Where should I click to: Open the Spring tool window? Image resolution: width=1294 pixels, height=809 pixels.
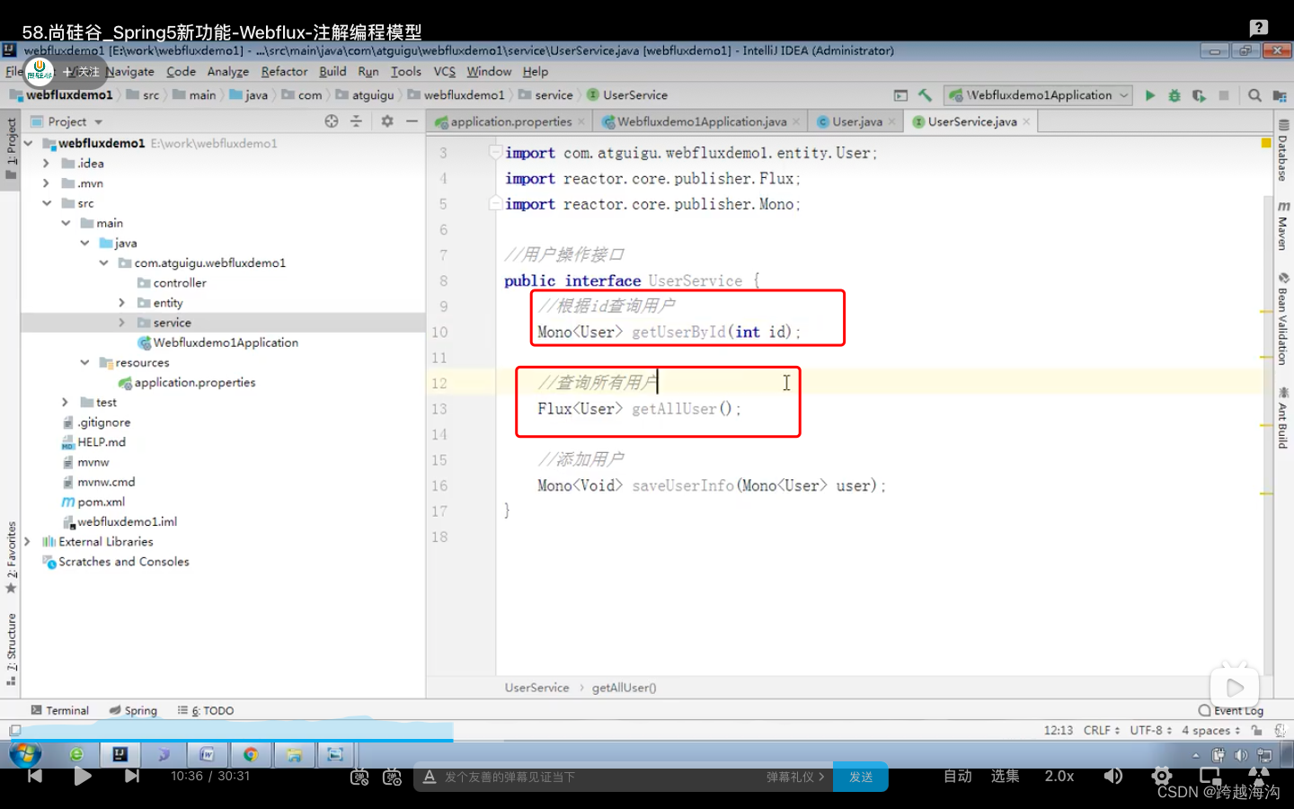[x=133, y=710]
